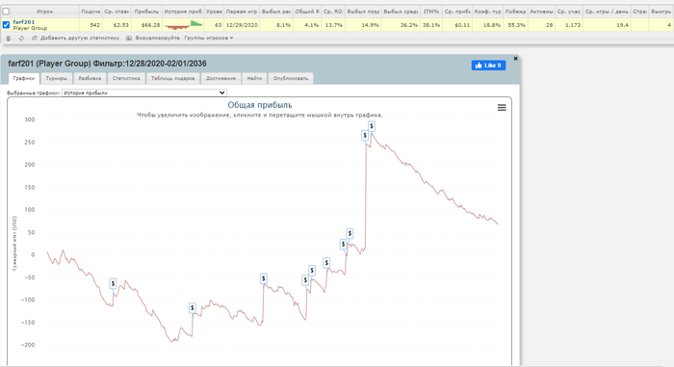Viewport: 674px width, 367px height.
Task: Select the 'Опубликовать' tab
Action: (291, 78)
